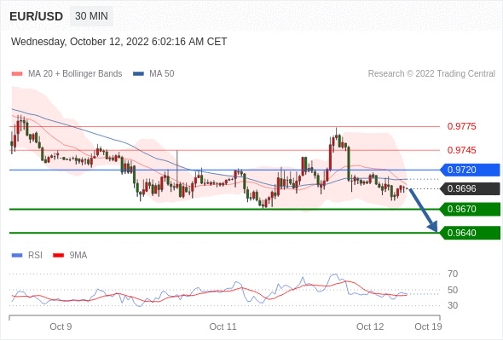The image size is (503, 341).
Task: Click the Oct 9 date axis label
Action: pos(61,327)
